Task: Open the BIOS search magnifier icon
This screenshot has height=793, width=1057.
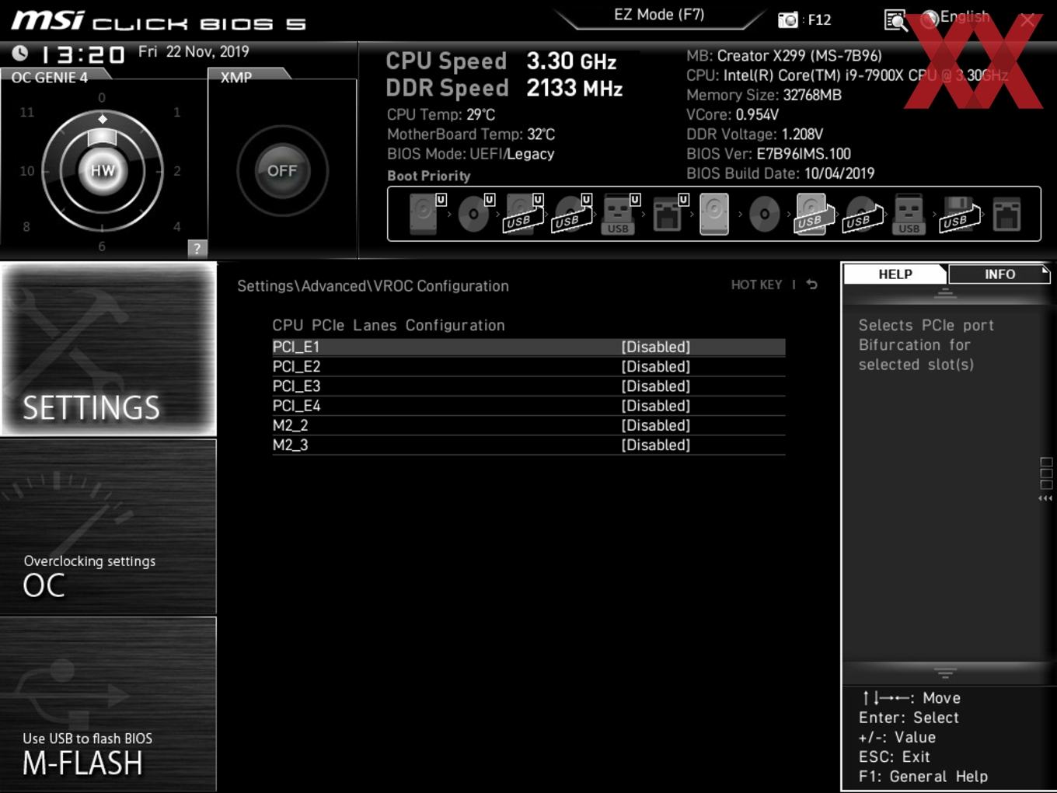Action: point(895,20)
